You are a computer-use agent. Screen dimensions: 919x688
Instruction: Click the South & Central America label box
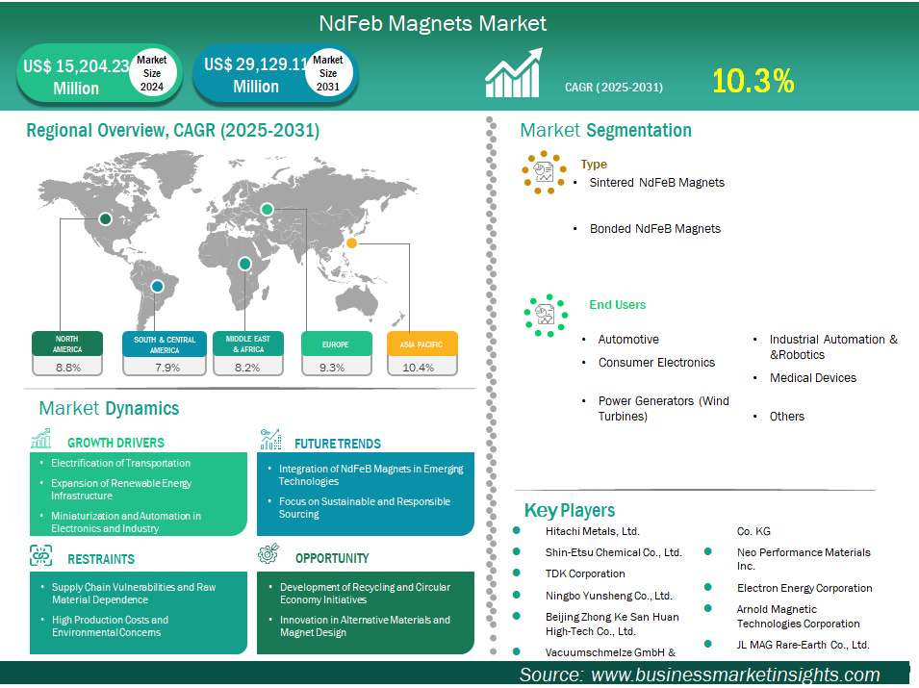click(x=164, y=344)
